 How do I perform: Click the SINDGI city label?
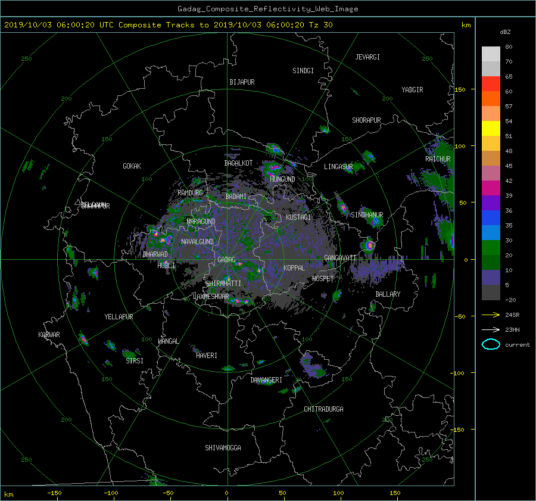(x=303, y=70)
